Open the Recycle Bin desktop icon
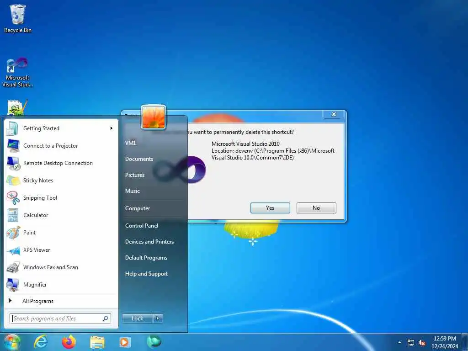Viewport: 468px width, 351px height. 18,18
